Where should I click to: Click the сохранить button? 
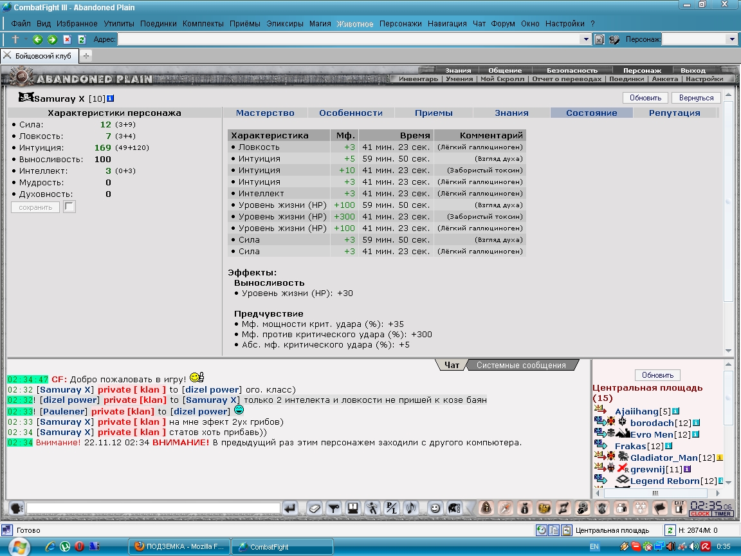tap(35, 207)
